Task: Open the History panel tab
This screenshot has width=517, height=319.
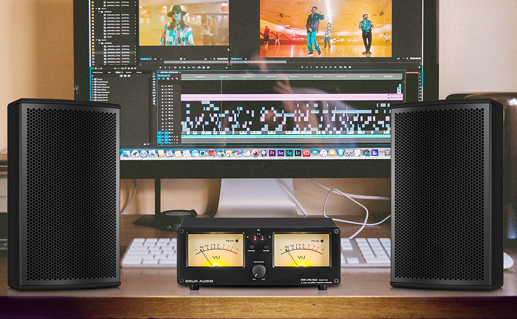Action: [139, 72]
